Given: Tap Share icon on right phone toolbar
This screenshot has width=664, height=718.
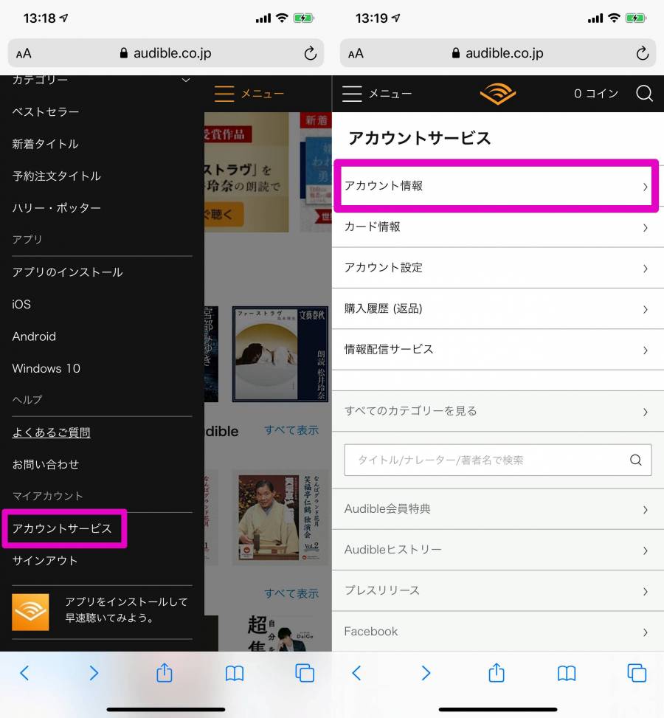Looking at the screenshot, I should pos(497,672).
